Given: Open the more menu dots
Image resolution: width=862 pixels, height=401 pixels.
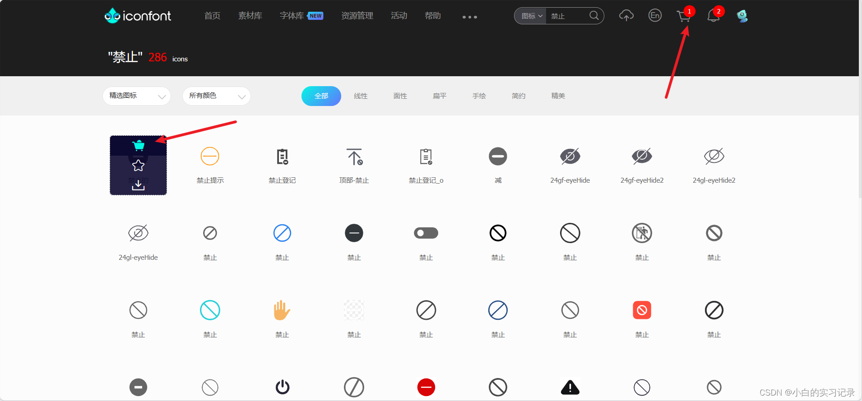Looking at the screenshot, I should tap(469, 17).
